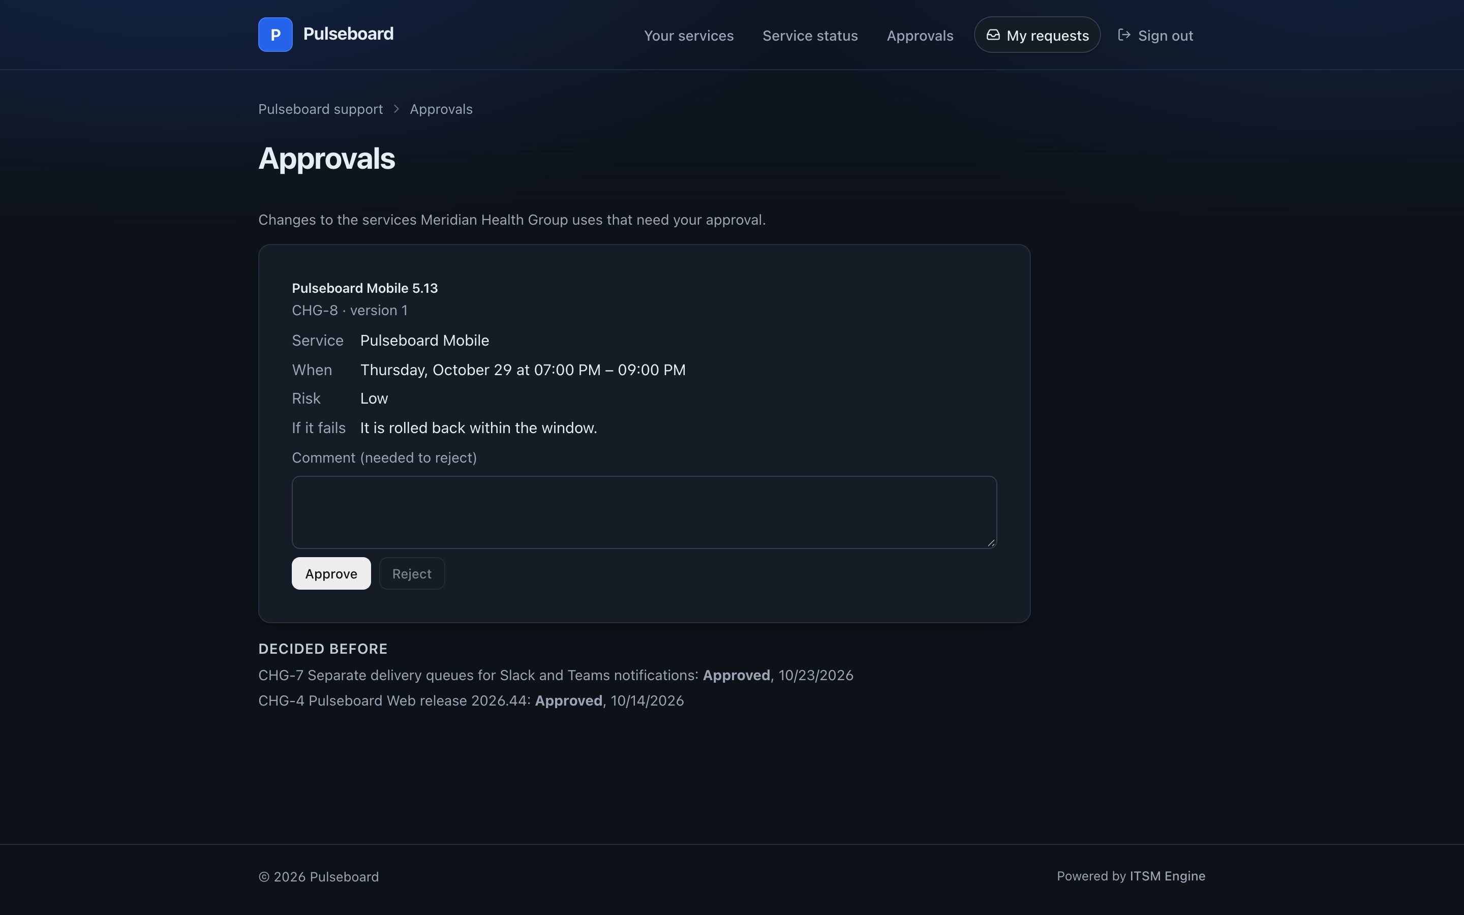
Task: Open My requests
Action: (x=1037, y=35)
